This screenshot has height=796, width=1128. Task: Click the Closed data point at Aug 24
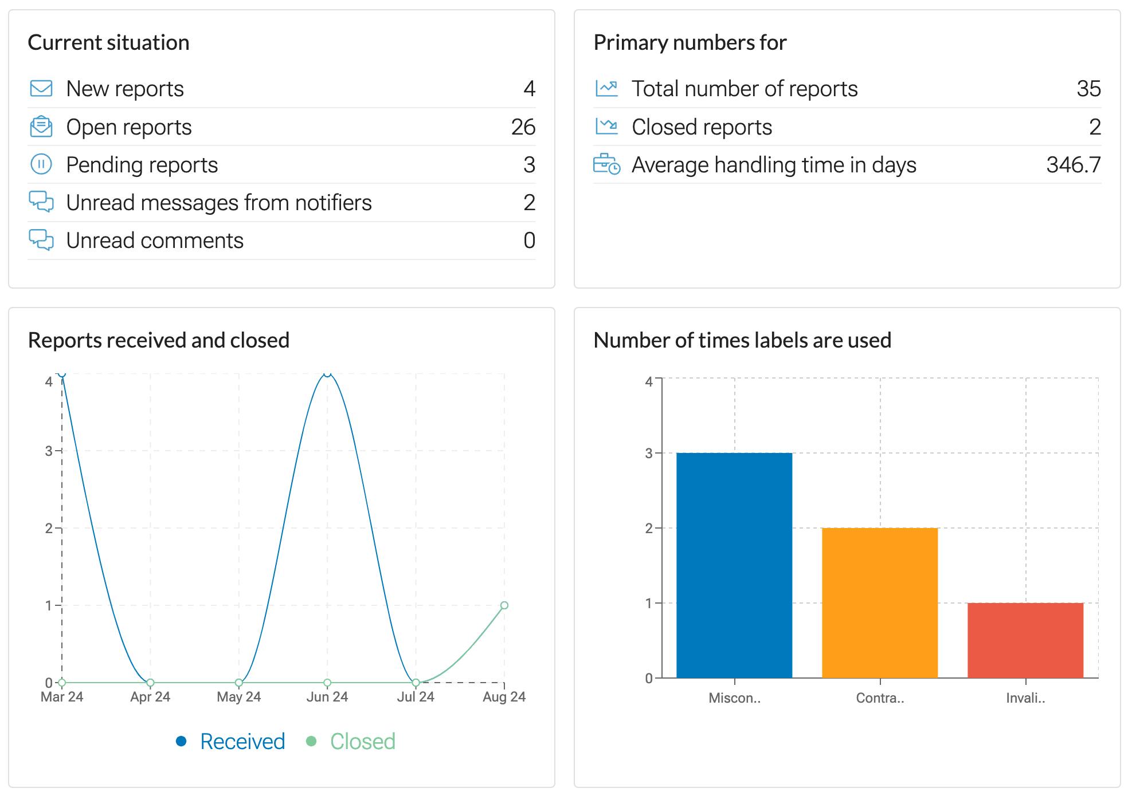pos(504,605)
